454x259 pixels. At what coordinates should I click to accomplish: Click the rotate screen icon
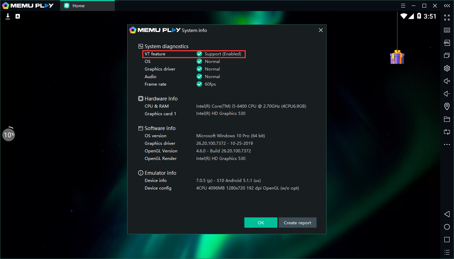point(447,132)
